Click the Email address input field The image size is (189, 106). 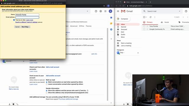click(x=27, y=17)
